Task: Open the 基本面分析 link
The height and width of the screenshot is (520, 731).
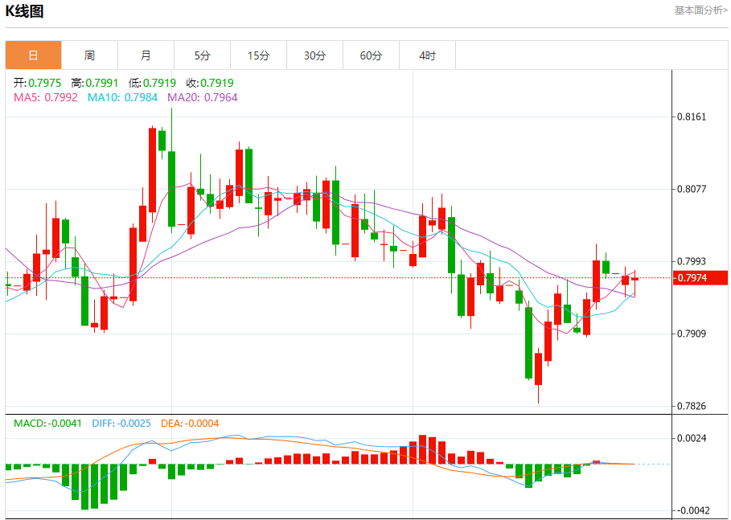Action: 700,10
